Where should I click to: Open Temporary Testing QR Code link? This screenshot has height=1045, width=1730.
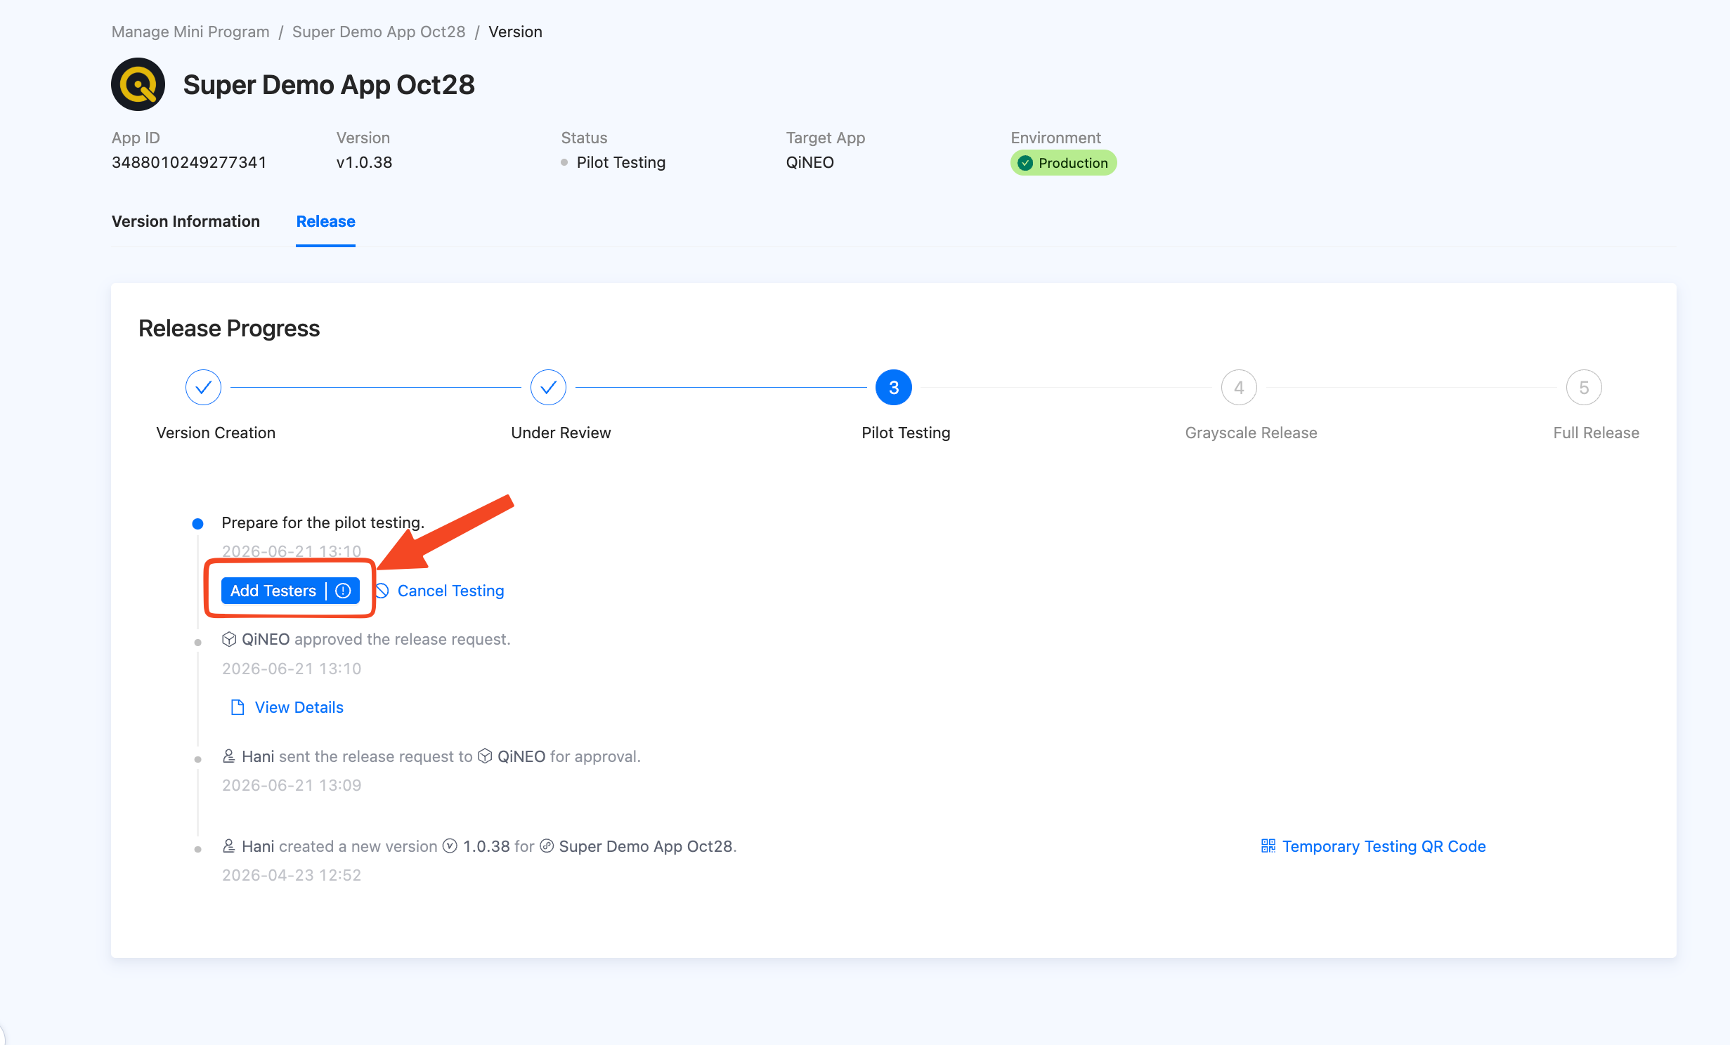tap(1384, 846)
